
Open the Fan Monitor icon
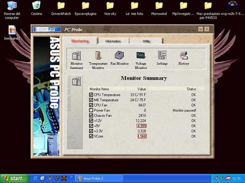(x=119, y=55)
